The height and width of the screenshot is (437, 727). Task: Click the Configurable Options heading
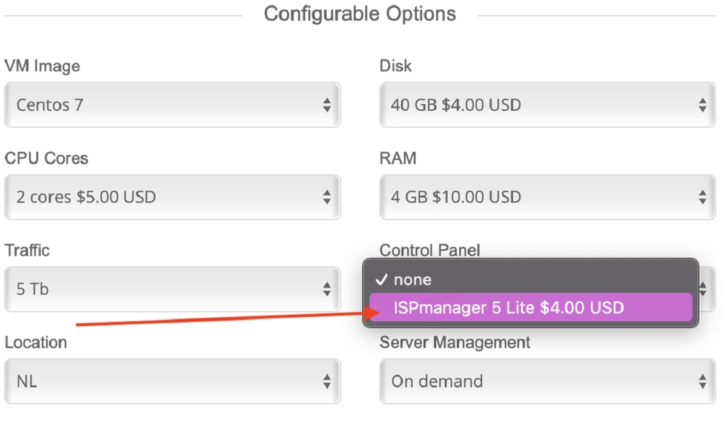point(360,14)
